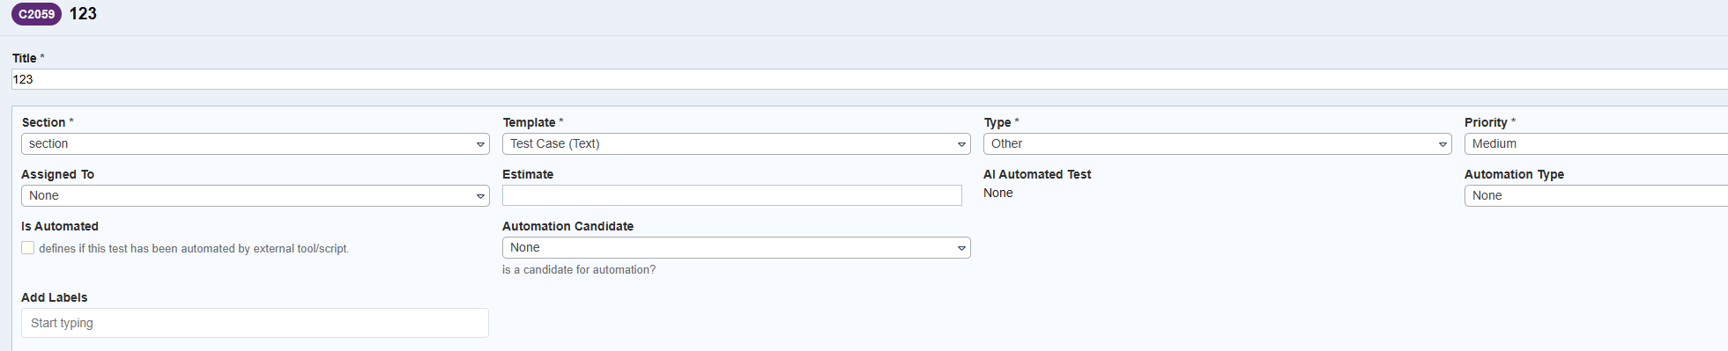Viewport: 1728px width, 351px height.
Task: Open the Section dropdown
Action: coord(256,143)
